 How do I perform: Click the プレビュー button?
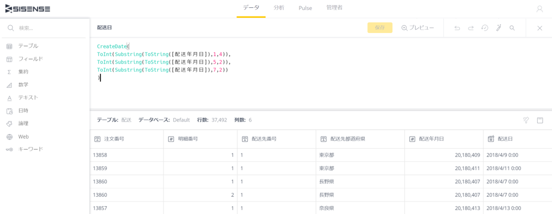point(417,28)
